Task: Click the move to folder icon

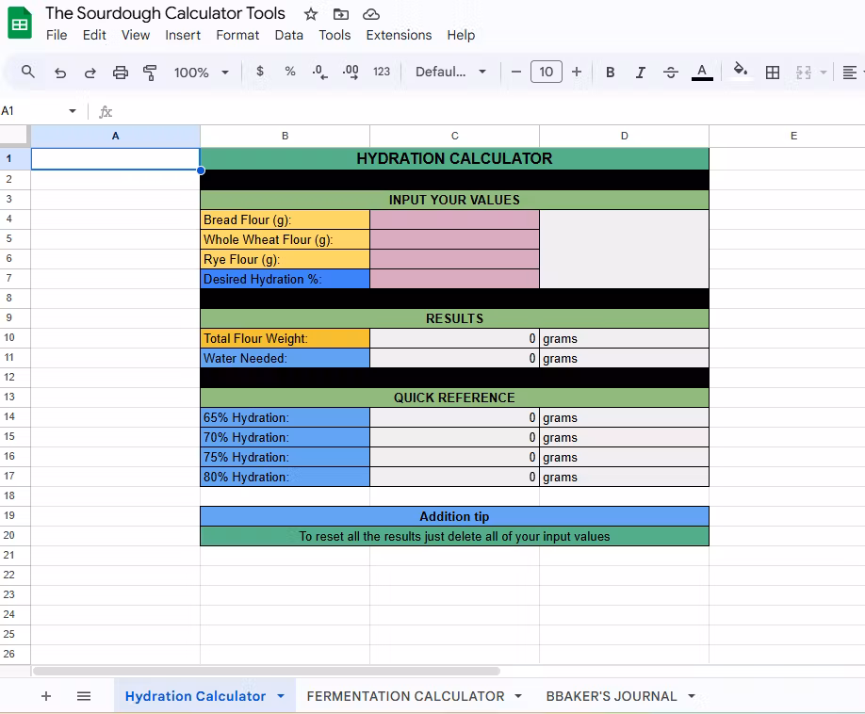Action: 340,14
